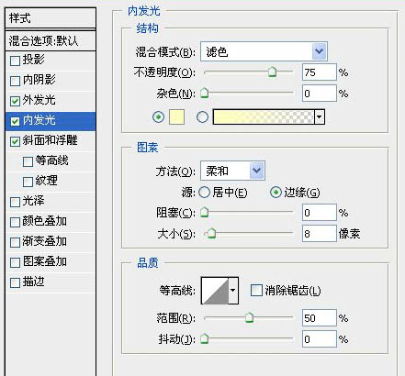
Task: Open 外发光 style settings
Action: pyautogui.click(x=39, y=100)
